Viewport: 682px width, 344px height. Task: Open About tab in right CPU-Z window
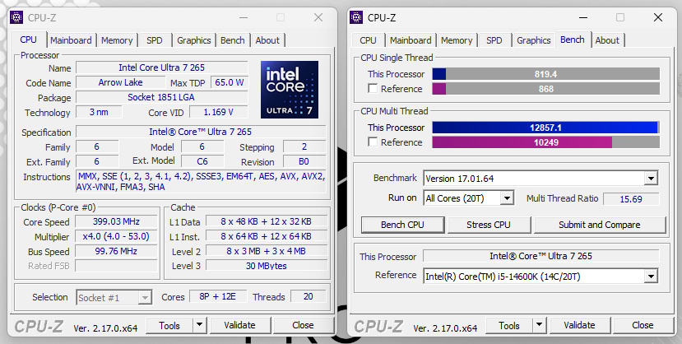click(x=607, y=40)
